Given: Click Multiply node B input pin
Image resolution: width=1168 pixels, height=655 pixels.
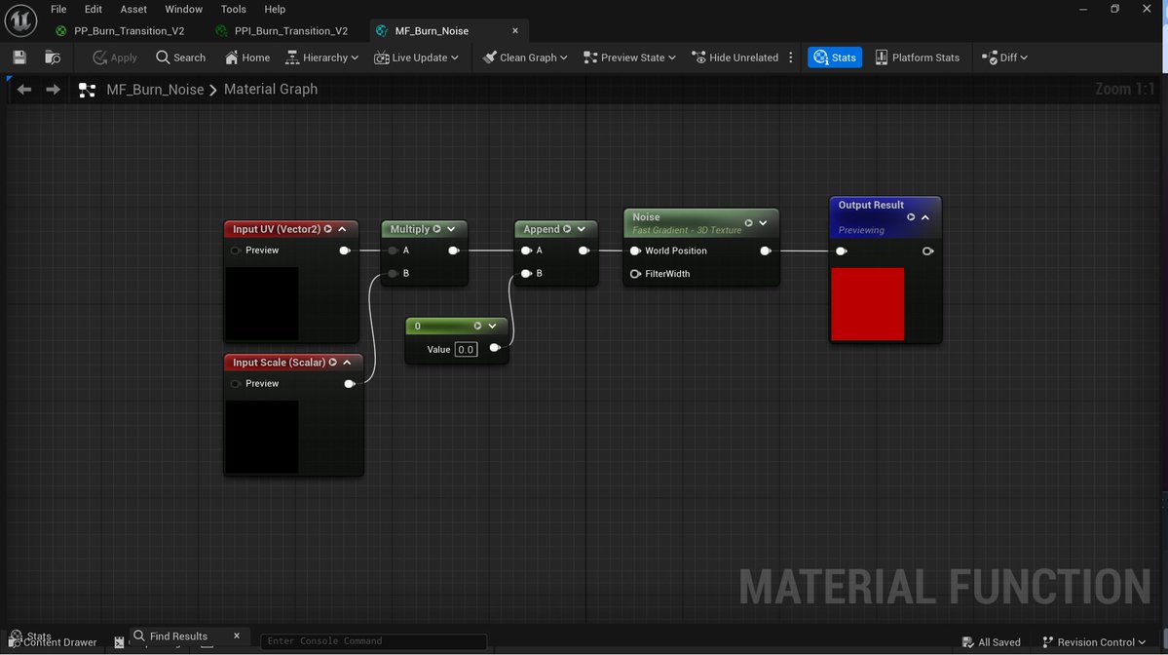Looking at the screenshot, I should tap(393, 274).
